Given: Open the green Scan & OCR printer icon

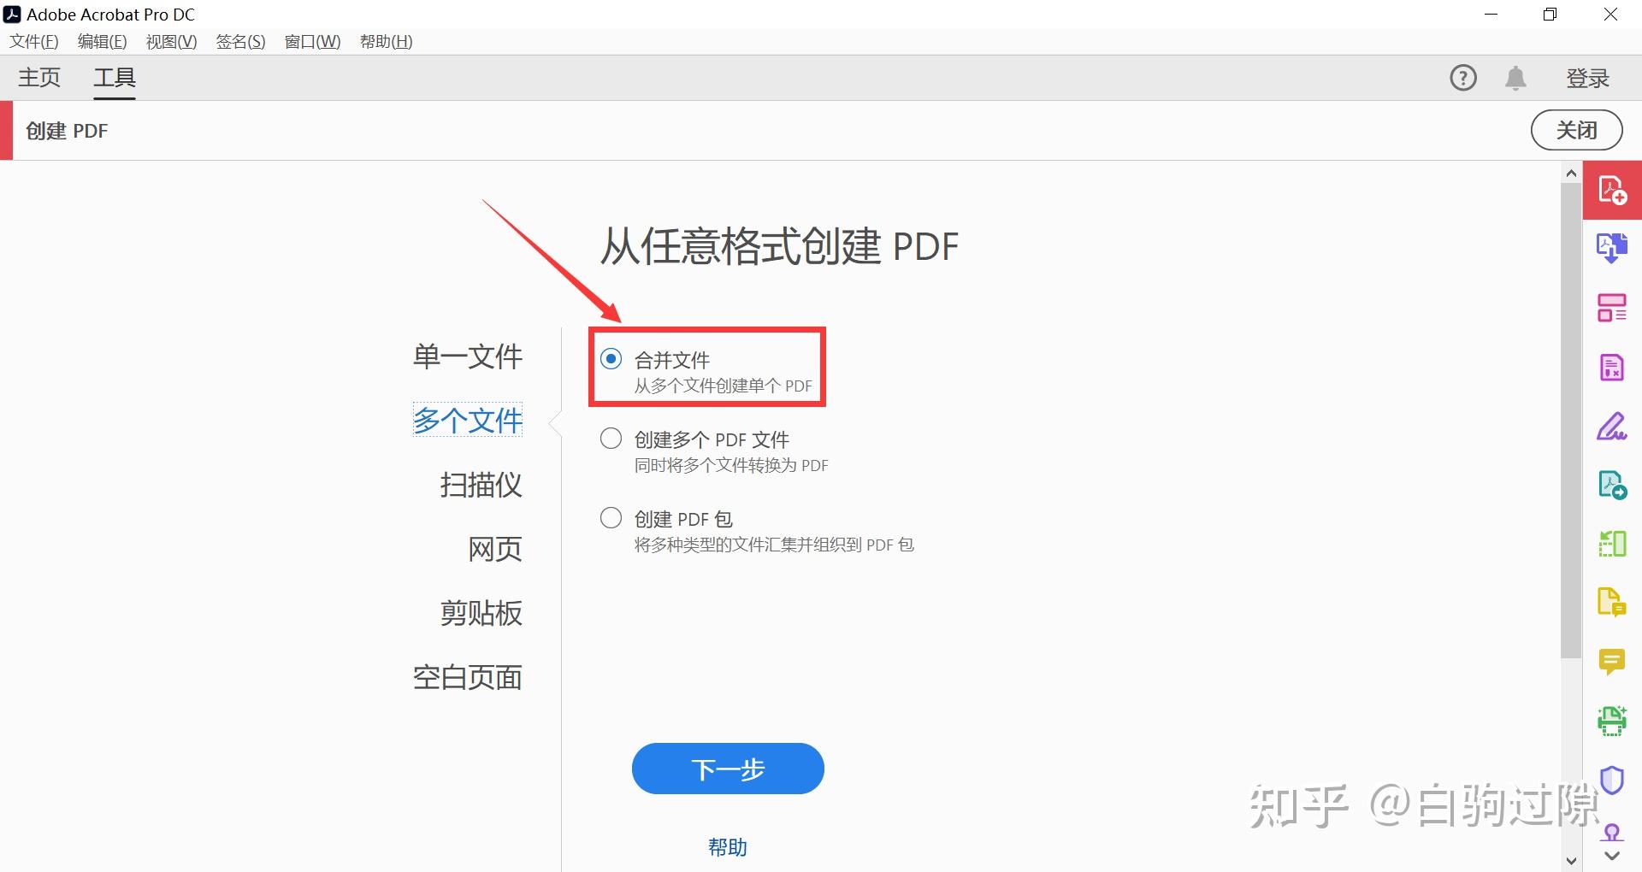Looking at the screenshot, I should [1612, 721].
